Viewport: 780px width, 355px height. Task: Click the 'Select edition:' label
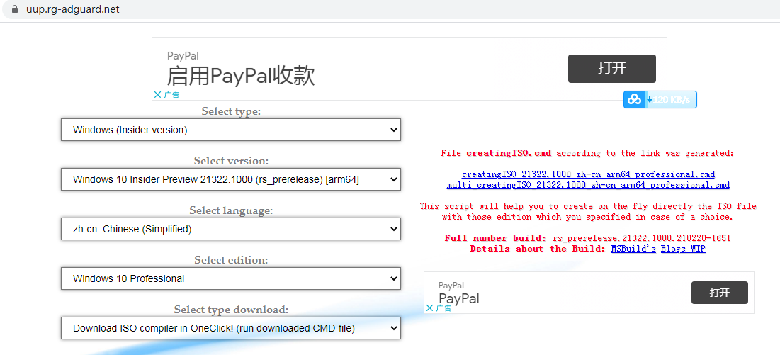pos(231,260)
